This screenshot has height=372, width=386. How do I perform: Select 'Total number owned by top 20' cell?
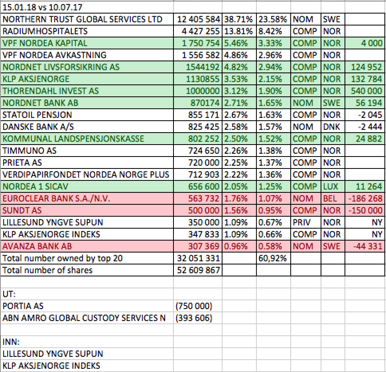pyautogui.click(x=87, y=258)
